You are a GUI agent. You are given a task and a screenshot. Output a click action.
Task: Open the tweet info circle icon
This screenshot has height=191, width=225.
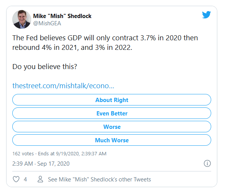point(207,163)
